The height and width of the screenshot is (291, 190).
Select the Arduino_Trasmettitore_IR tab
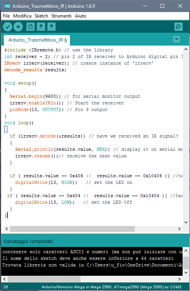[37, 40]
